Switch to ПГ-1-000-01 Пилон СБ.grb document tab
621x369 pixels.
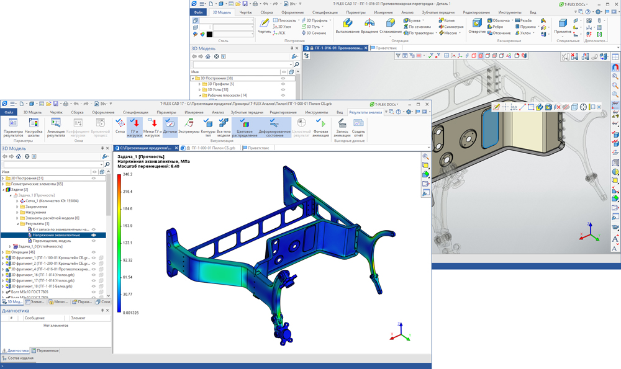click(x=212, y=148)
